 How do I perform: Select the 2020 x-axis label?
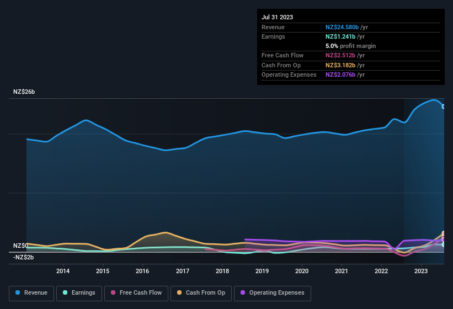[x=302, y=271]
